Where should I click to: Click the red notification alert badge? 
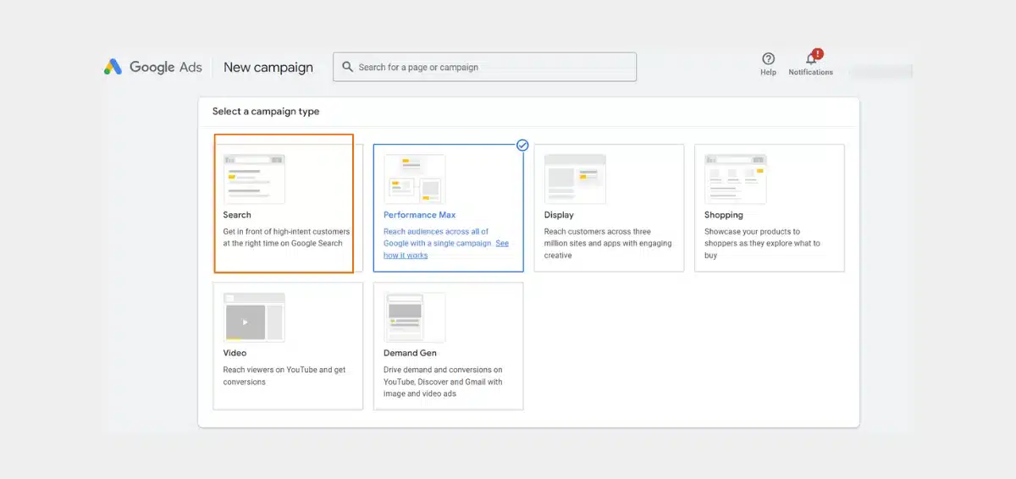click(818, 53)
